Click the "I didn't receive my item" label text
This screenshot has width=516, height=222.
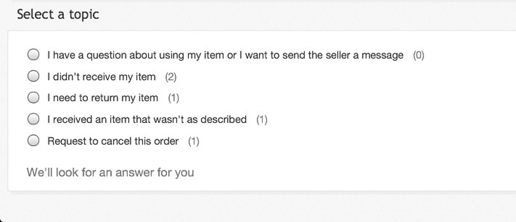point(101,77)
